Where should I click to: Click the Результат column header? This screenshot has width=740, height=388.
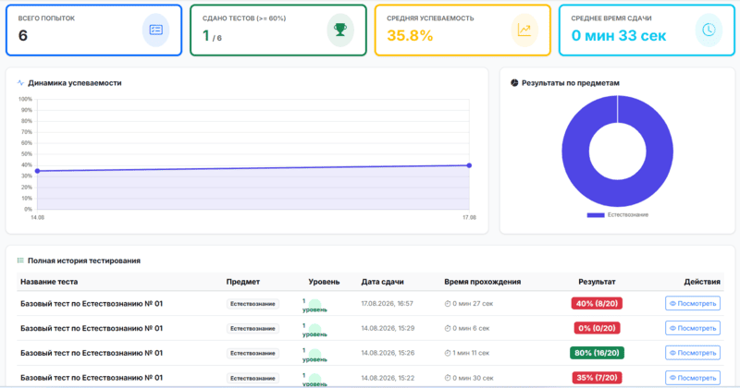(597, 282)
